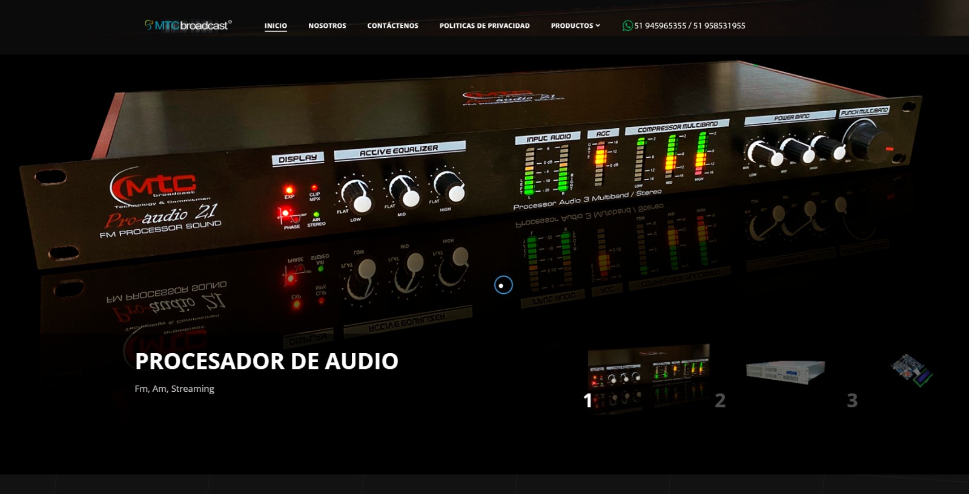Image resolution: width=969 pixels, height=494 pixels.
Task: Click the circular indicator in the slider center
Action: [503, 285]
